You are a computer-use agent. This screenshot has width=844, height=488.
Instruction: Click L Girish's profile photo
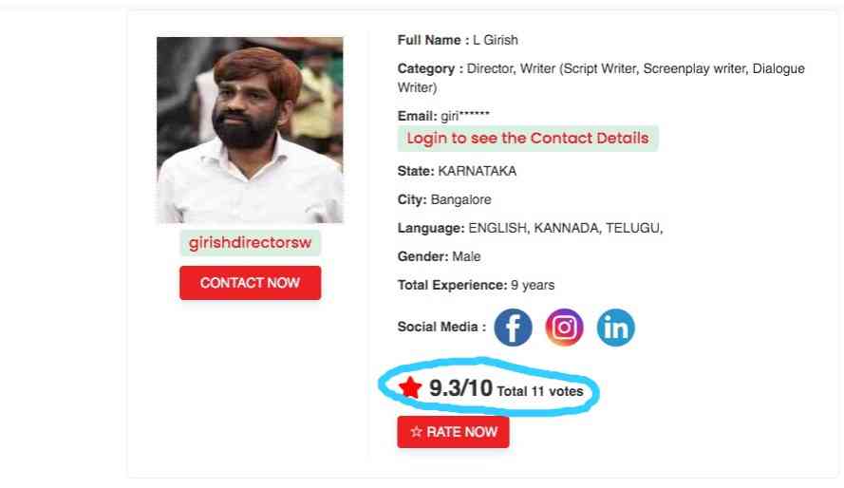pyautogui.click(x=250, y=130)
